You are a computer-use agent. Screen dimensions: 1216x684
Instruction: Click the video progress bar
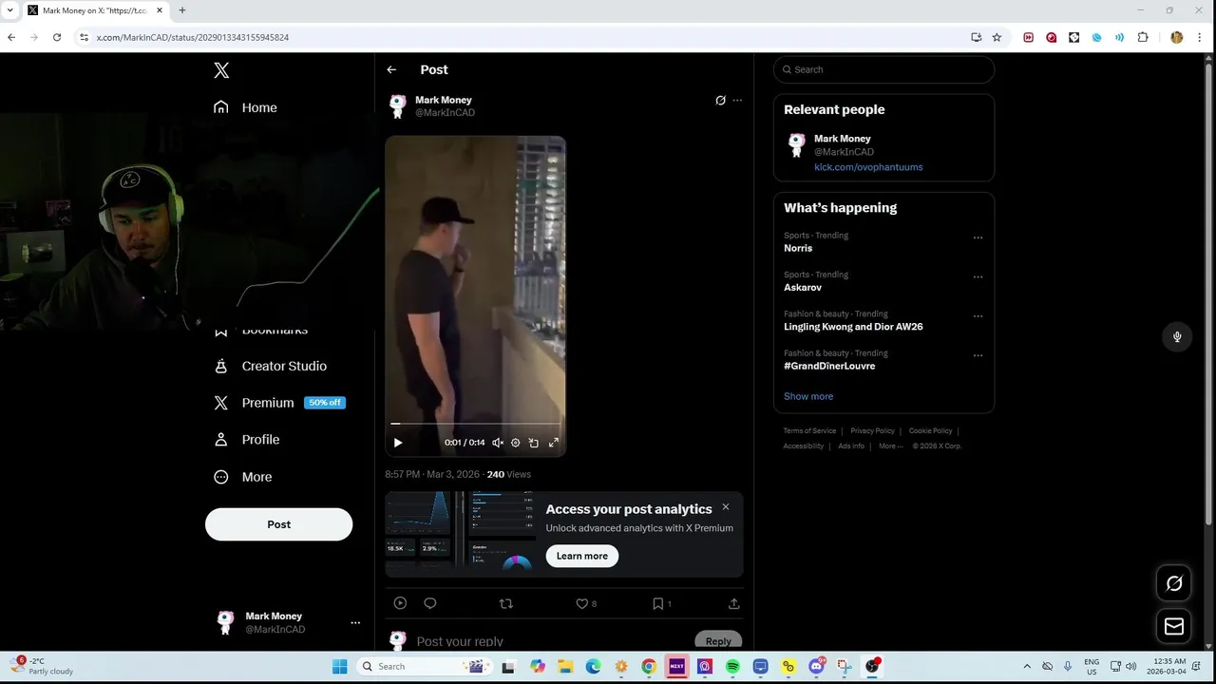pos(475,424)
